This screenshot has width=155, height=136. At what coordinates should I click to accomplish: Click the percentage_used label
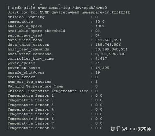click(x=25, y=36)
